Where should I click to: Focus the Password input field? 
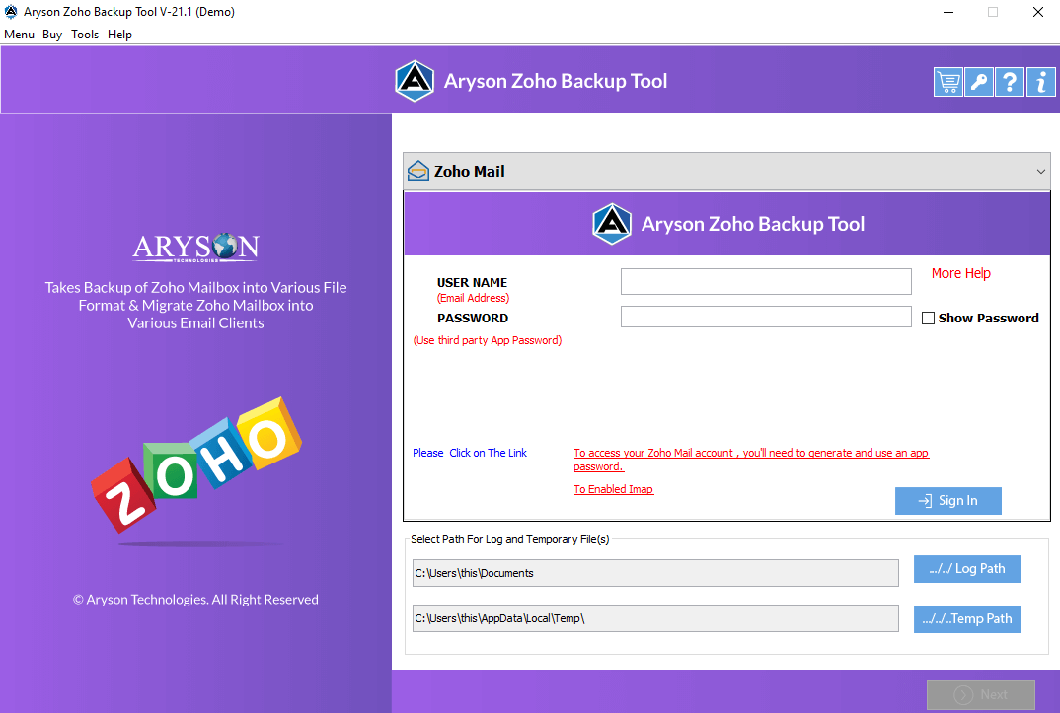(x=766, y=317)
